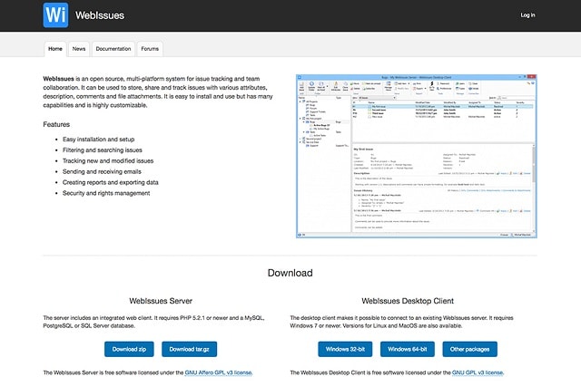Open the Documentation tab
The image size is (581, 386).
pos(113,49)
